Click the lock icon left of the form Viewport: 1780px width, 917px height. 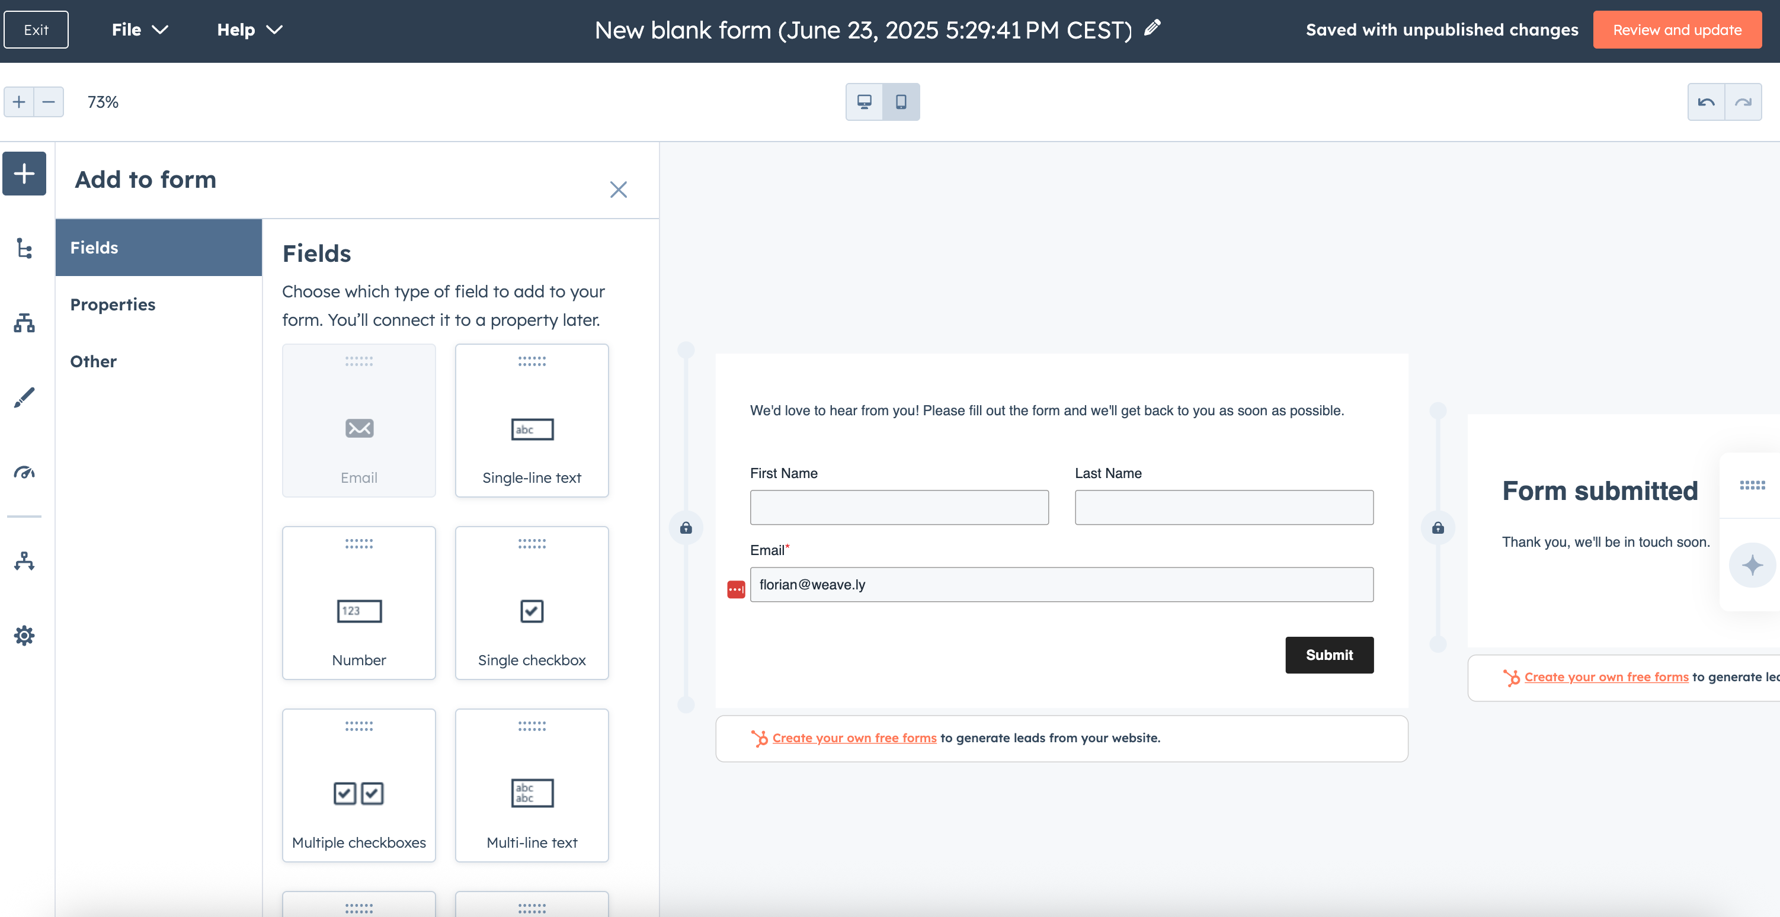686,528
